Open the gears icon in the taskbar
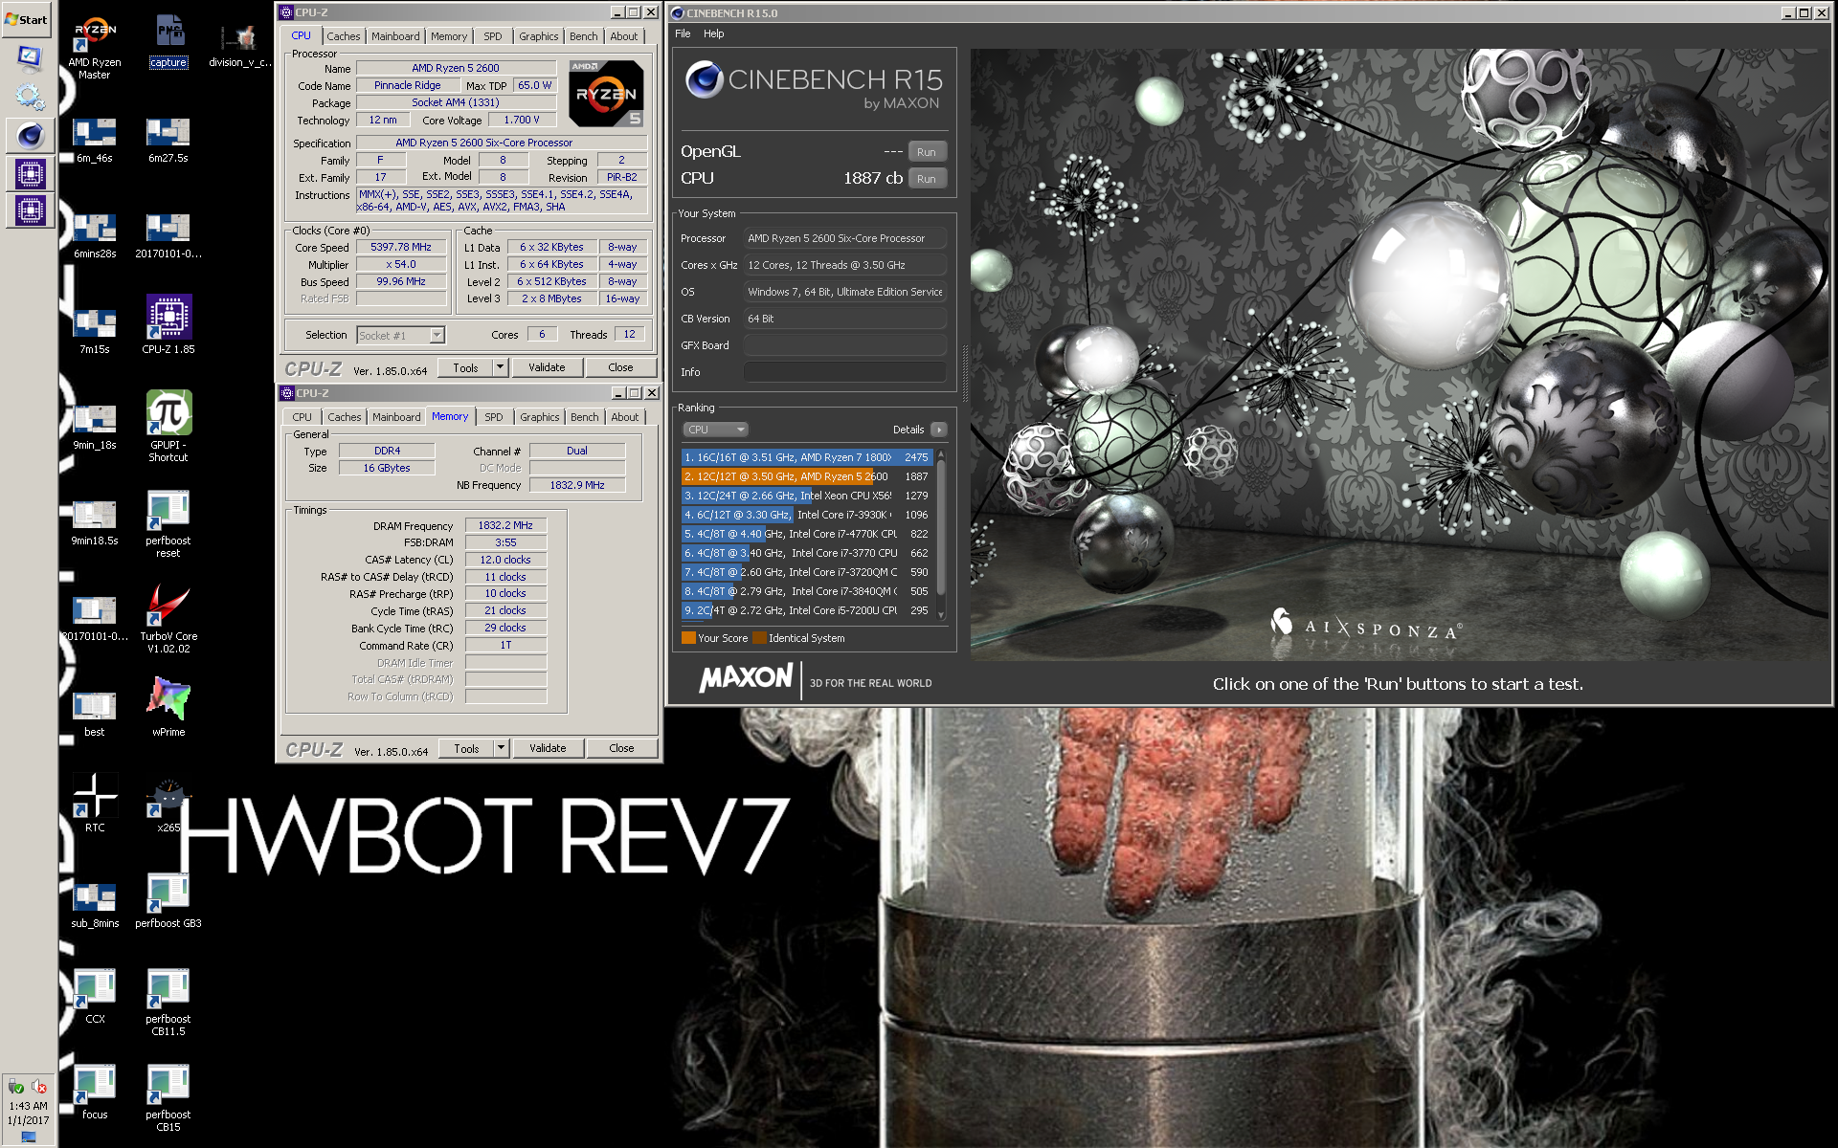Image resolution: width=1838 pixels, height=1148 pixels. point(30,96)
